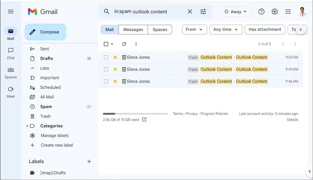Viewport: 313px width, 180px height.
Task: Open the Meet section in sidebar
Action: pos(11,92)
